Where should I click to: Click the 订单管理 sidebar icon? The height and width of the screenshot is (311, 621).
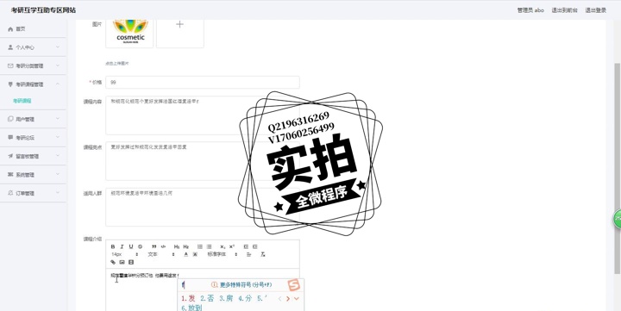(x=10, y=193)
